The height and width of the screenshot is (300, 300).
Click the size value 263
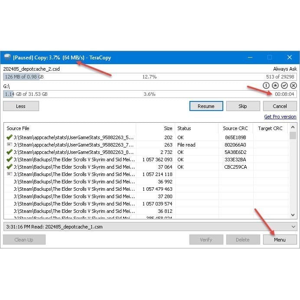click(168, 145)
